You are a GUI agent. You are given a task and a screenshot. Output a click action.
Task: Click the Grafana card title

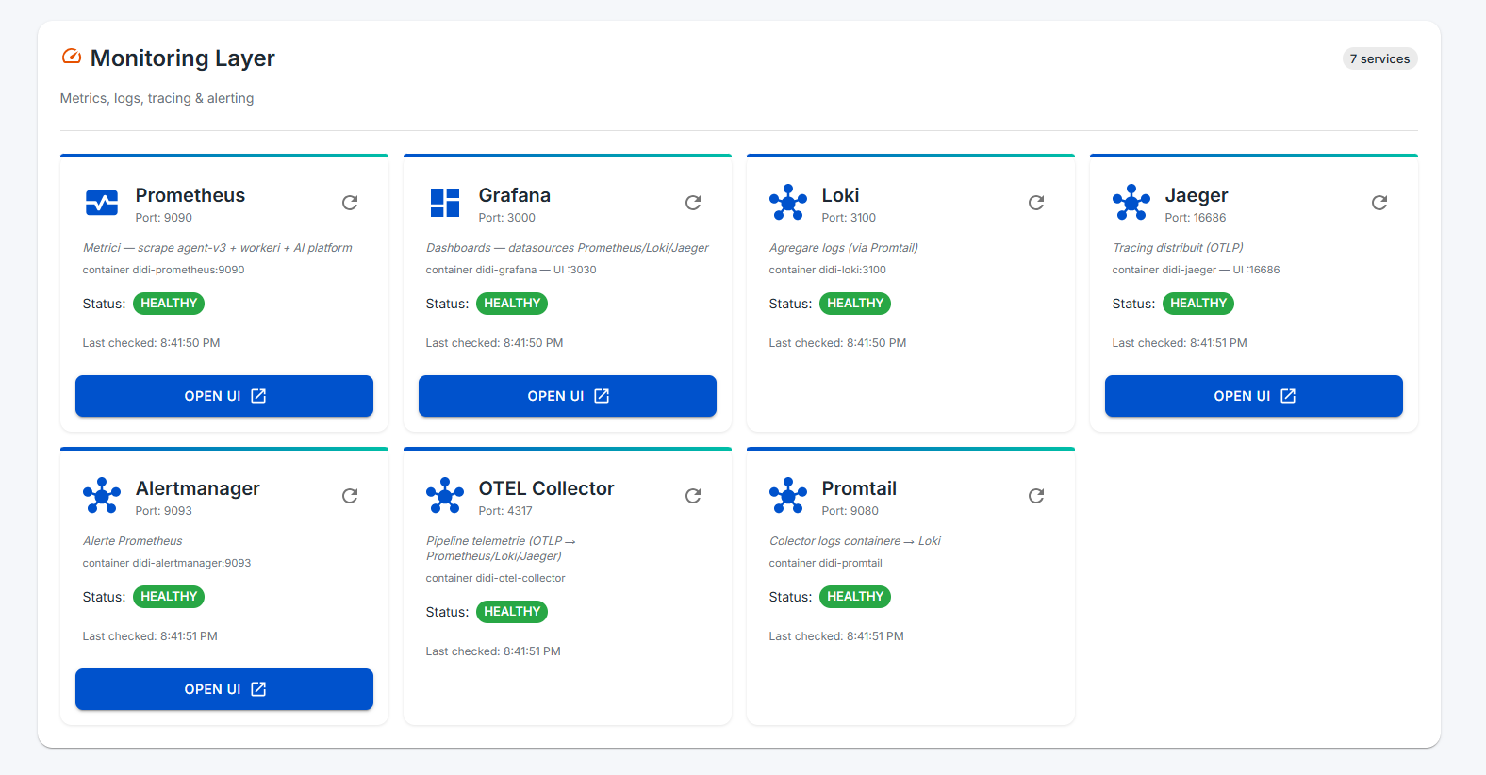pos(515,195)
